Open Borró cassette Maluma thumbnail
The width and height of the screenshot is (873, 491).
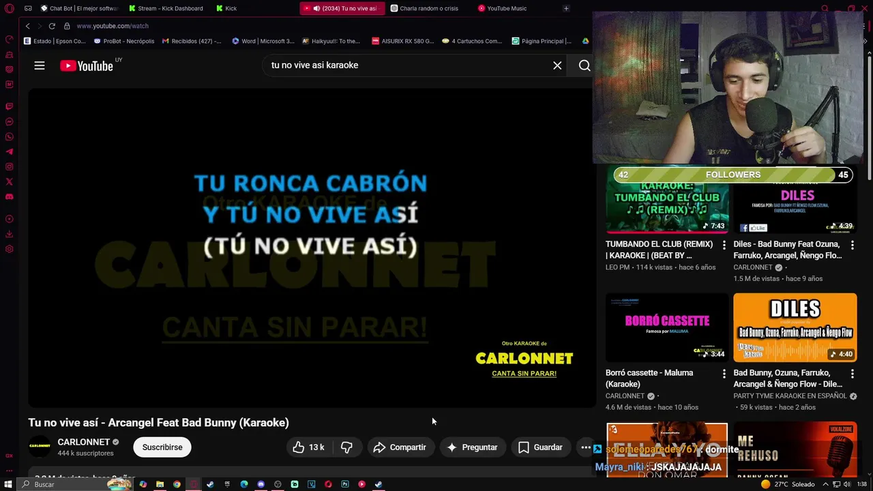click(667, 327)
